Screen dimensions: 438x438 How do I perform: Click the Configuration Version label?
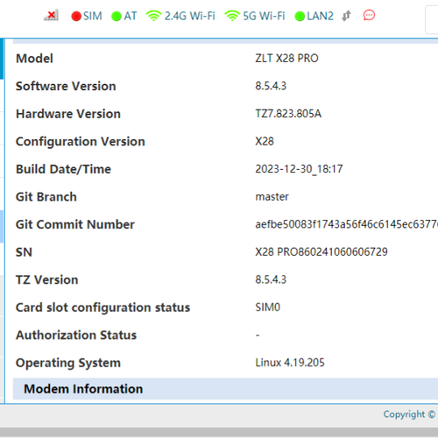pyautogui.click(x=81, y=142)
